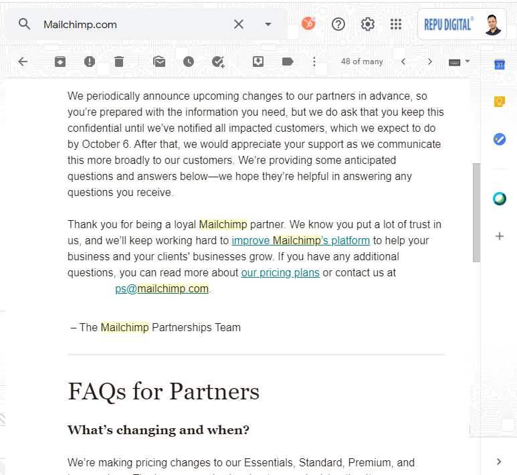Click the 'What's changing and when?' heading
This screenshot has height=475, width=517.
[159, 430]
